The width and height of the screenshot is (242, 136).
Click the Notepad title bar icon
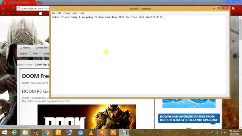tap(53, 9)
